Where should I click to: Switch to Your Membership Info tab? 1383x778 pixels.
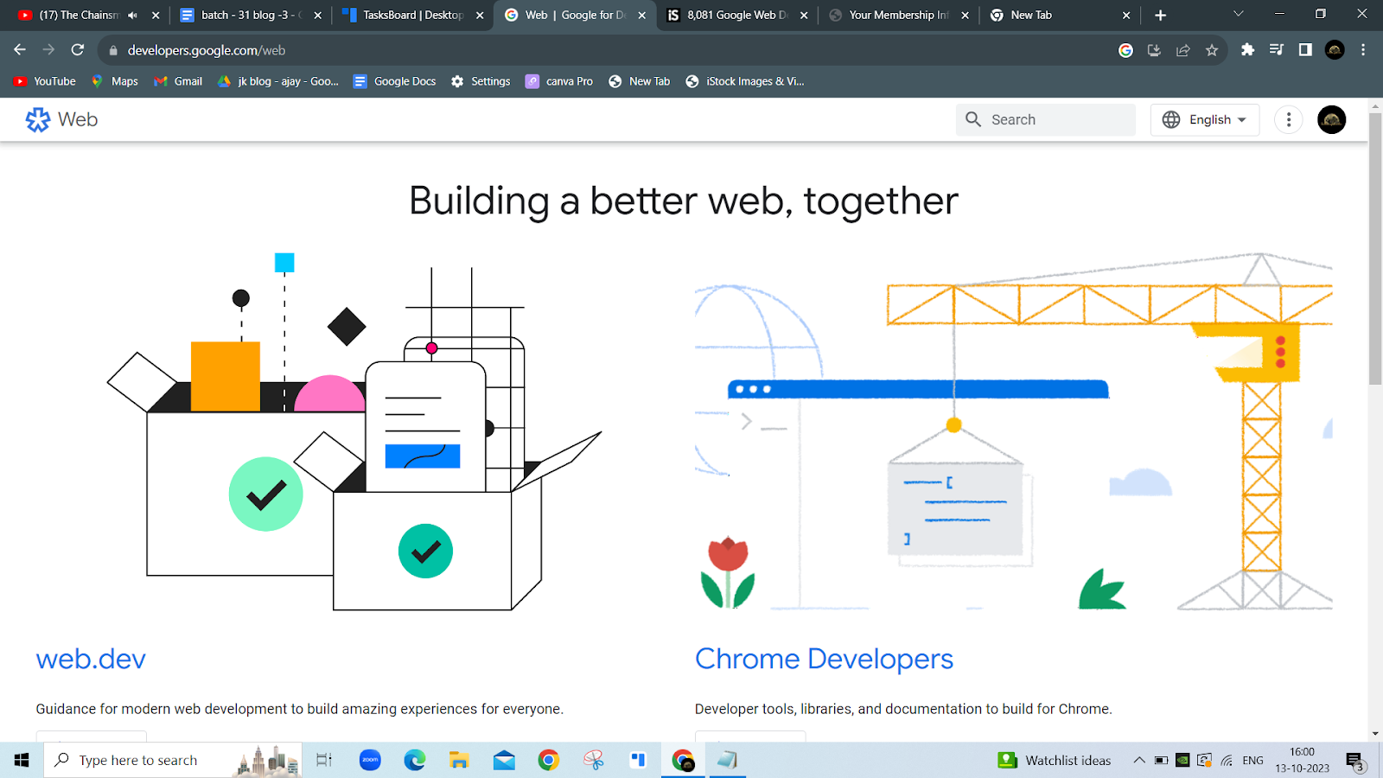[x=897, y=15]
